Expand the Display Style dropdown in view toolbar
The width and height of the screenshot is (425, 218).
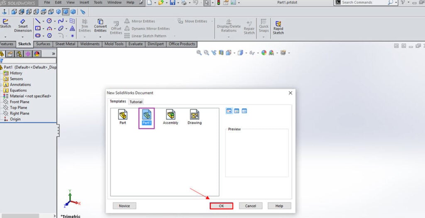[x=246, y=53]
